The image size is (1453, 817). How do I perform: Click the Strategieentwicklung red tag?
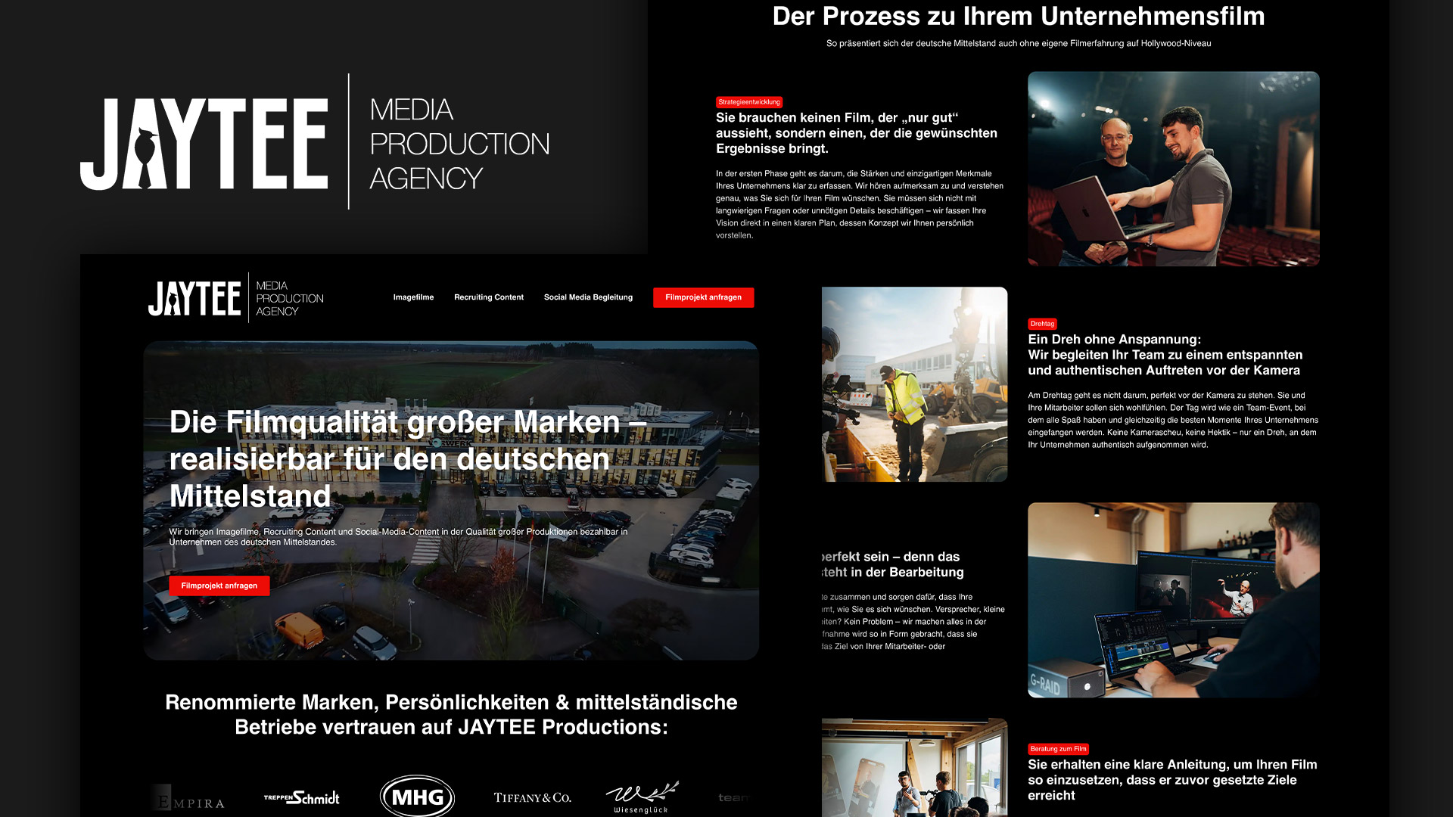click(x=749, y=102)
